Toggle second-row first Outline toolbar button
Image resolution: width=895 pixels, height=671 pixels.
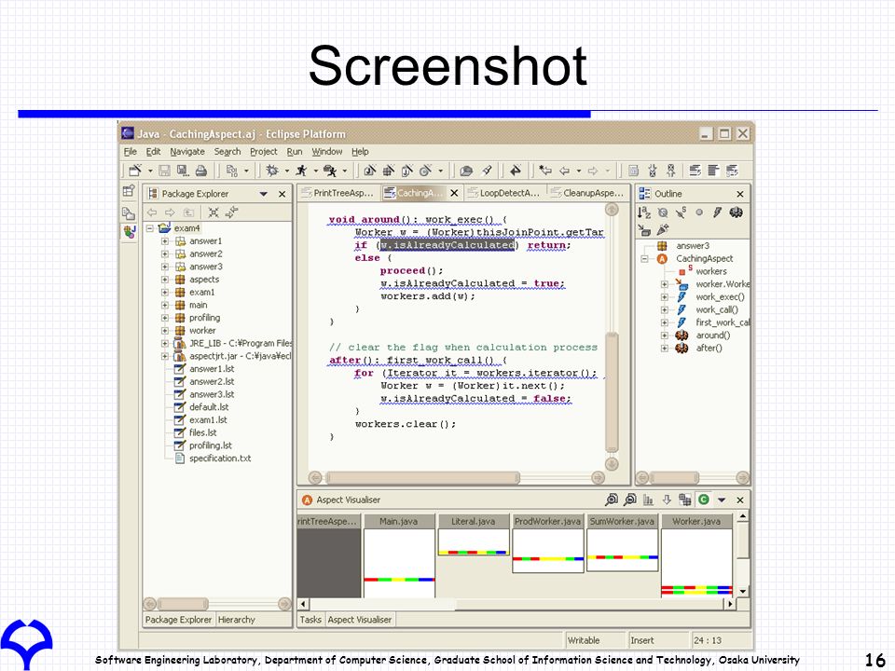point(644,230)
